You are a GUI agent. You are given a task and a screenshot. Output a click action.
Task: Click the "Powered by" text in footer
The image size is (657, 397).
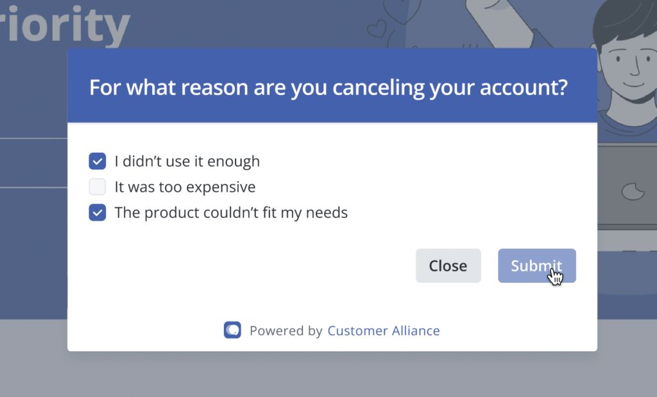[286, 331]
